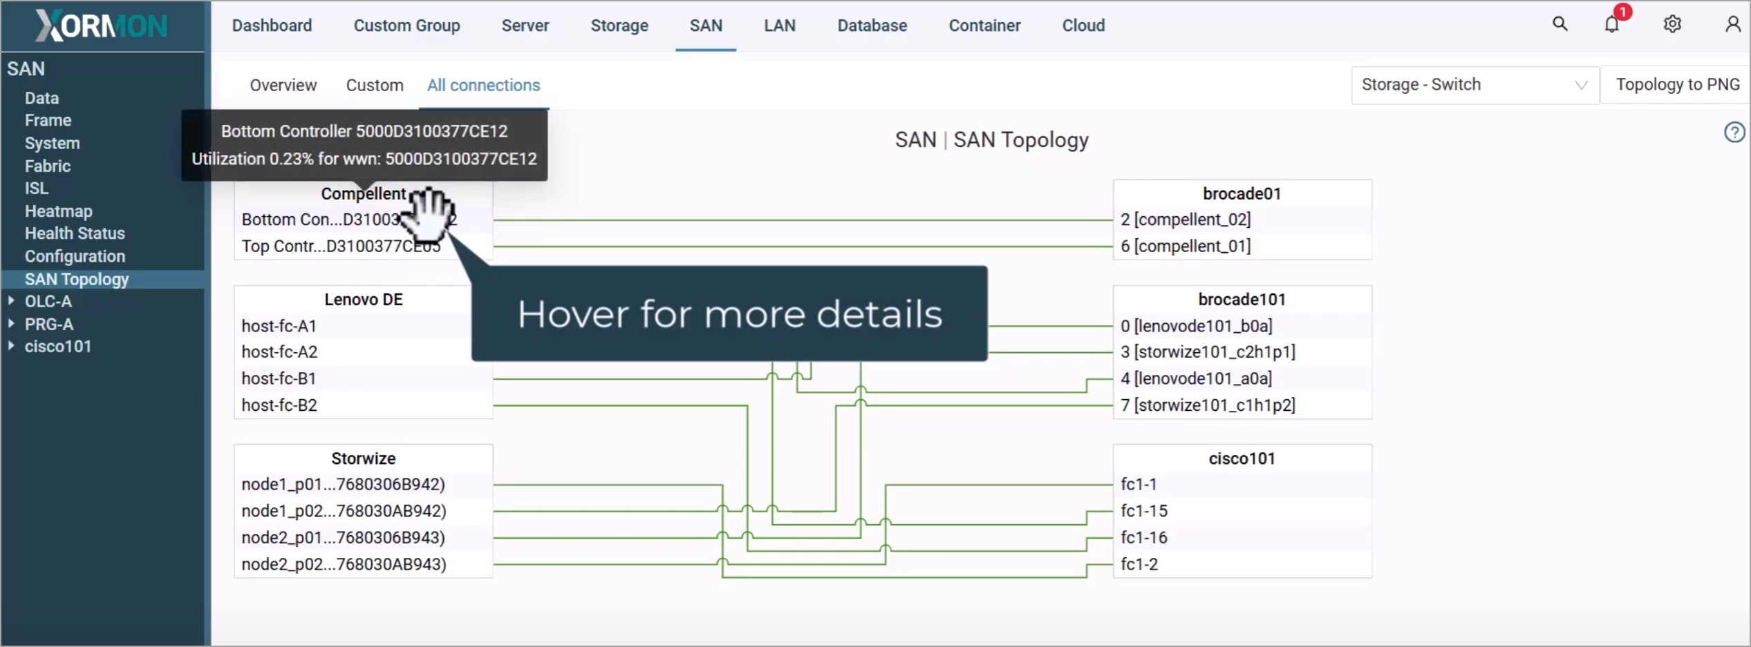Image resolution: width=1751 pixels, height=647 pixels.
Task: Open the LAN menu
Action: (x=780, y=26)
